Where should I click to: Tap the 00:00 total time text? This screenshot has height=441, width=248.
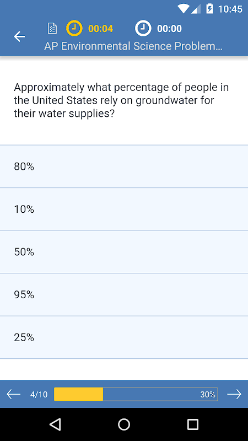(x=169, y=29)
